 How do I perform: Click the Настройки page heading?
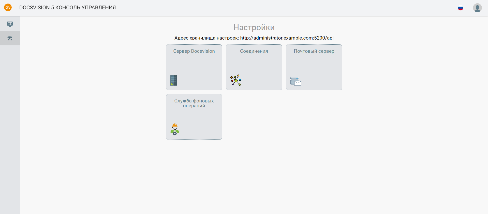click(254, 27)
